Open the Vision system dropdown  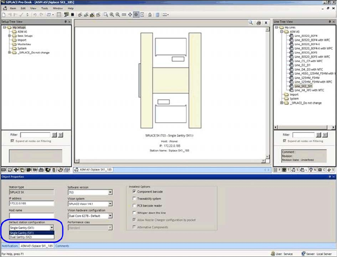tap(110, 204)
